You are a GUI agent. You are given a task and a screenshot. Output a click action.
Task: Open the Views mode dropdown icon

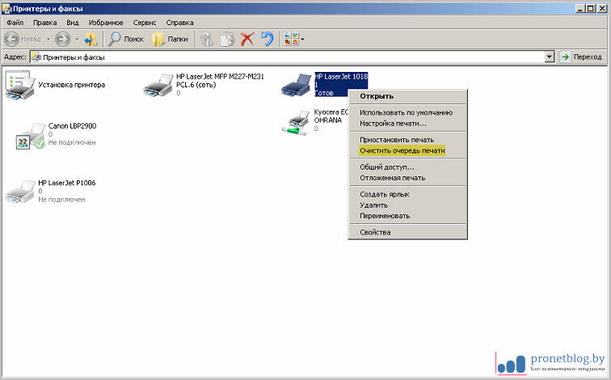pos(294,39)
